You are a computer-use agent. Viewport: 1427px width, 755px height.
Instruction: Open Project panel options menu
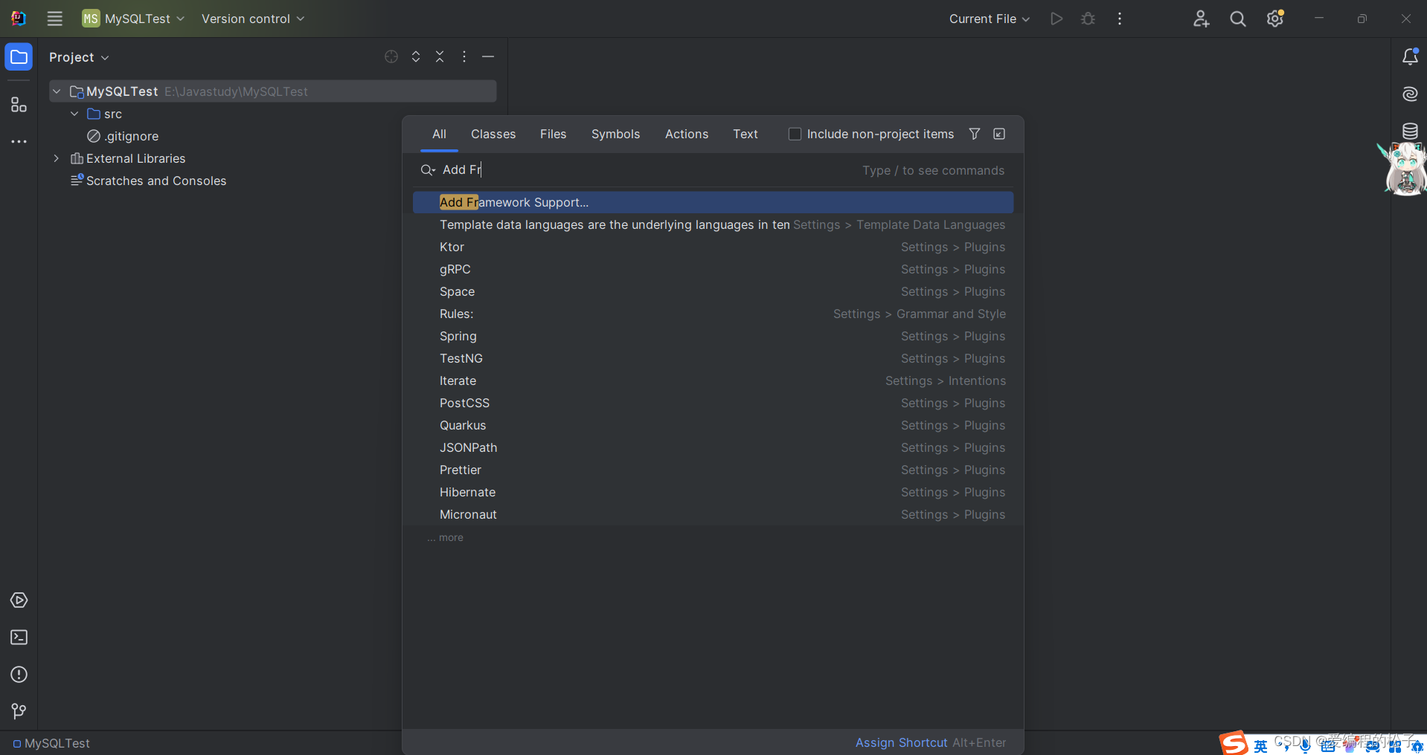pyautogui.click(x=464, y=56)
